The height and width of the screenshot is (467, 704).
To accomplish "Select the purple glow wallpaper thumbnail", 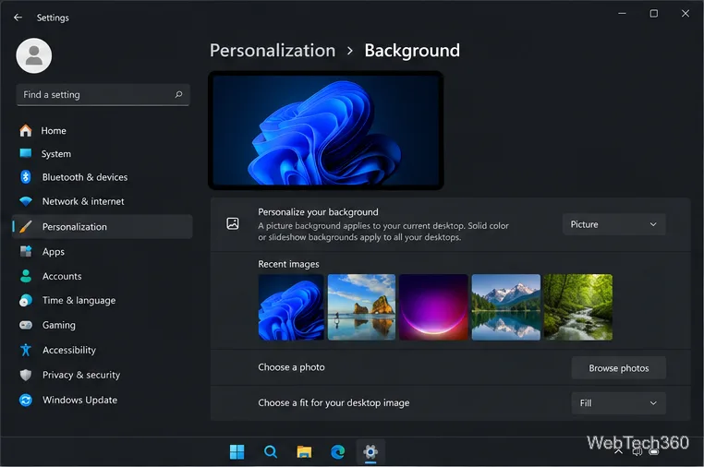I will [433, 306].
